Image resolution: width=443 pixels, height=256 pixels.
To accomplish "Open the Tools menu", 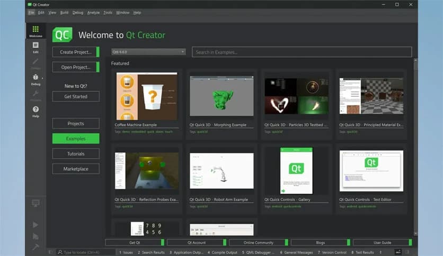I will (108, 12).
